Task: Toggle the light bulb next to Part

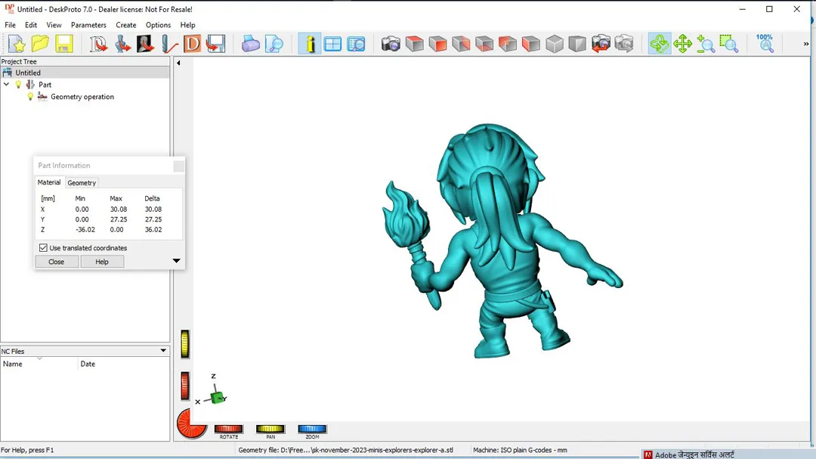Action: tap(19, 85)
